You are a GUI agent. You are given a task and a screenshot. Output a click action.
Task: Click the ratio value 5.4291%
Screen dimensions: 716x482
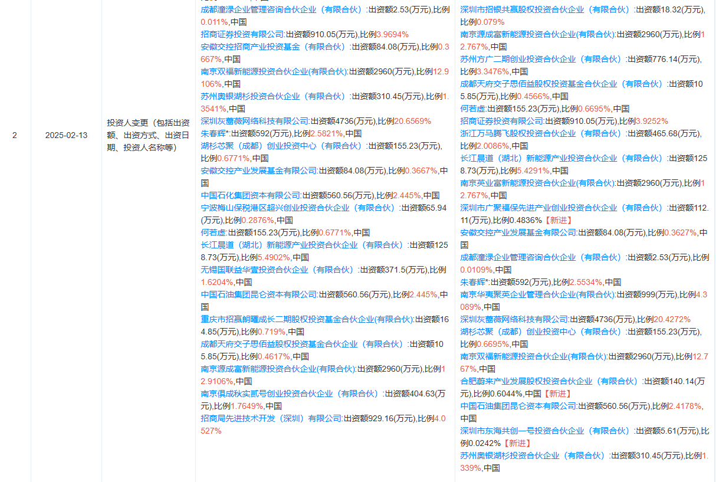point(534,170)
